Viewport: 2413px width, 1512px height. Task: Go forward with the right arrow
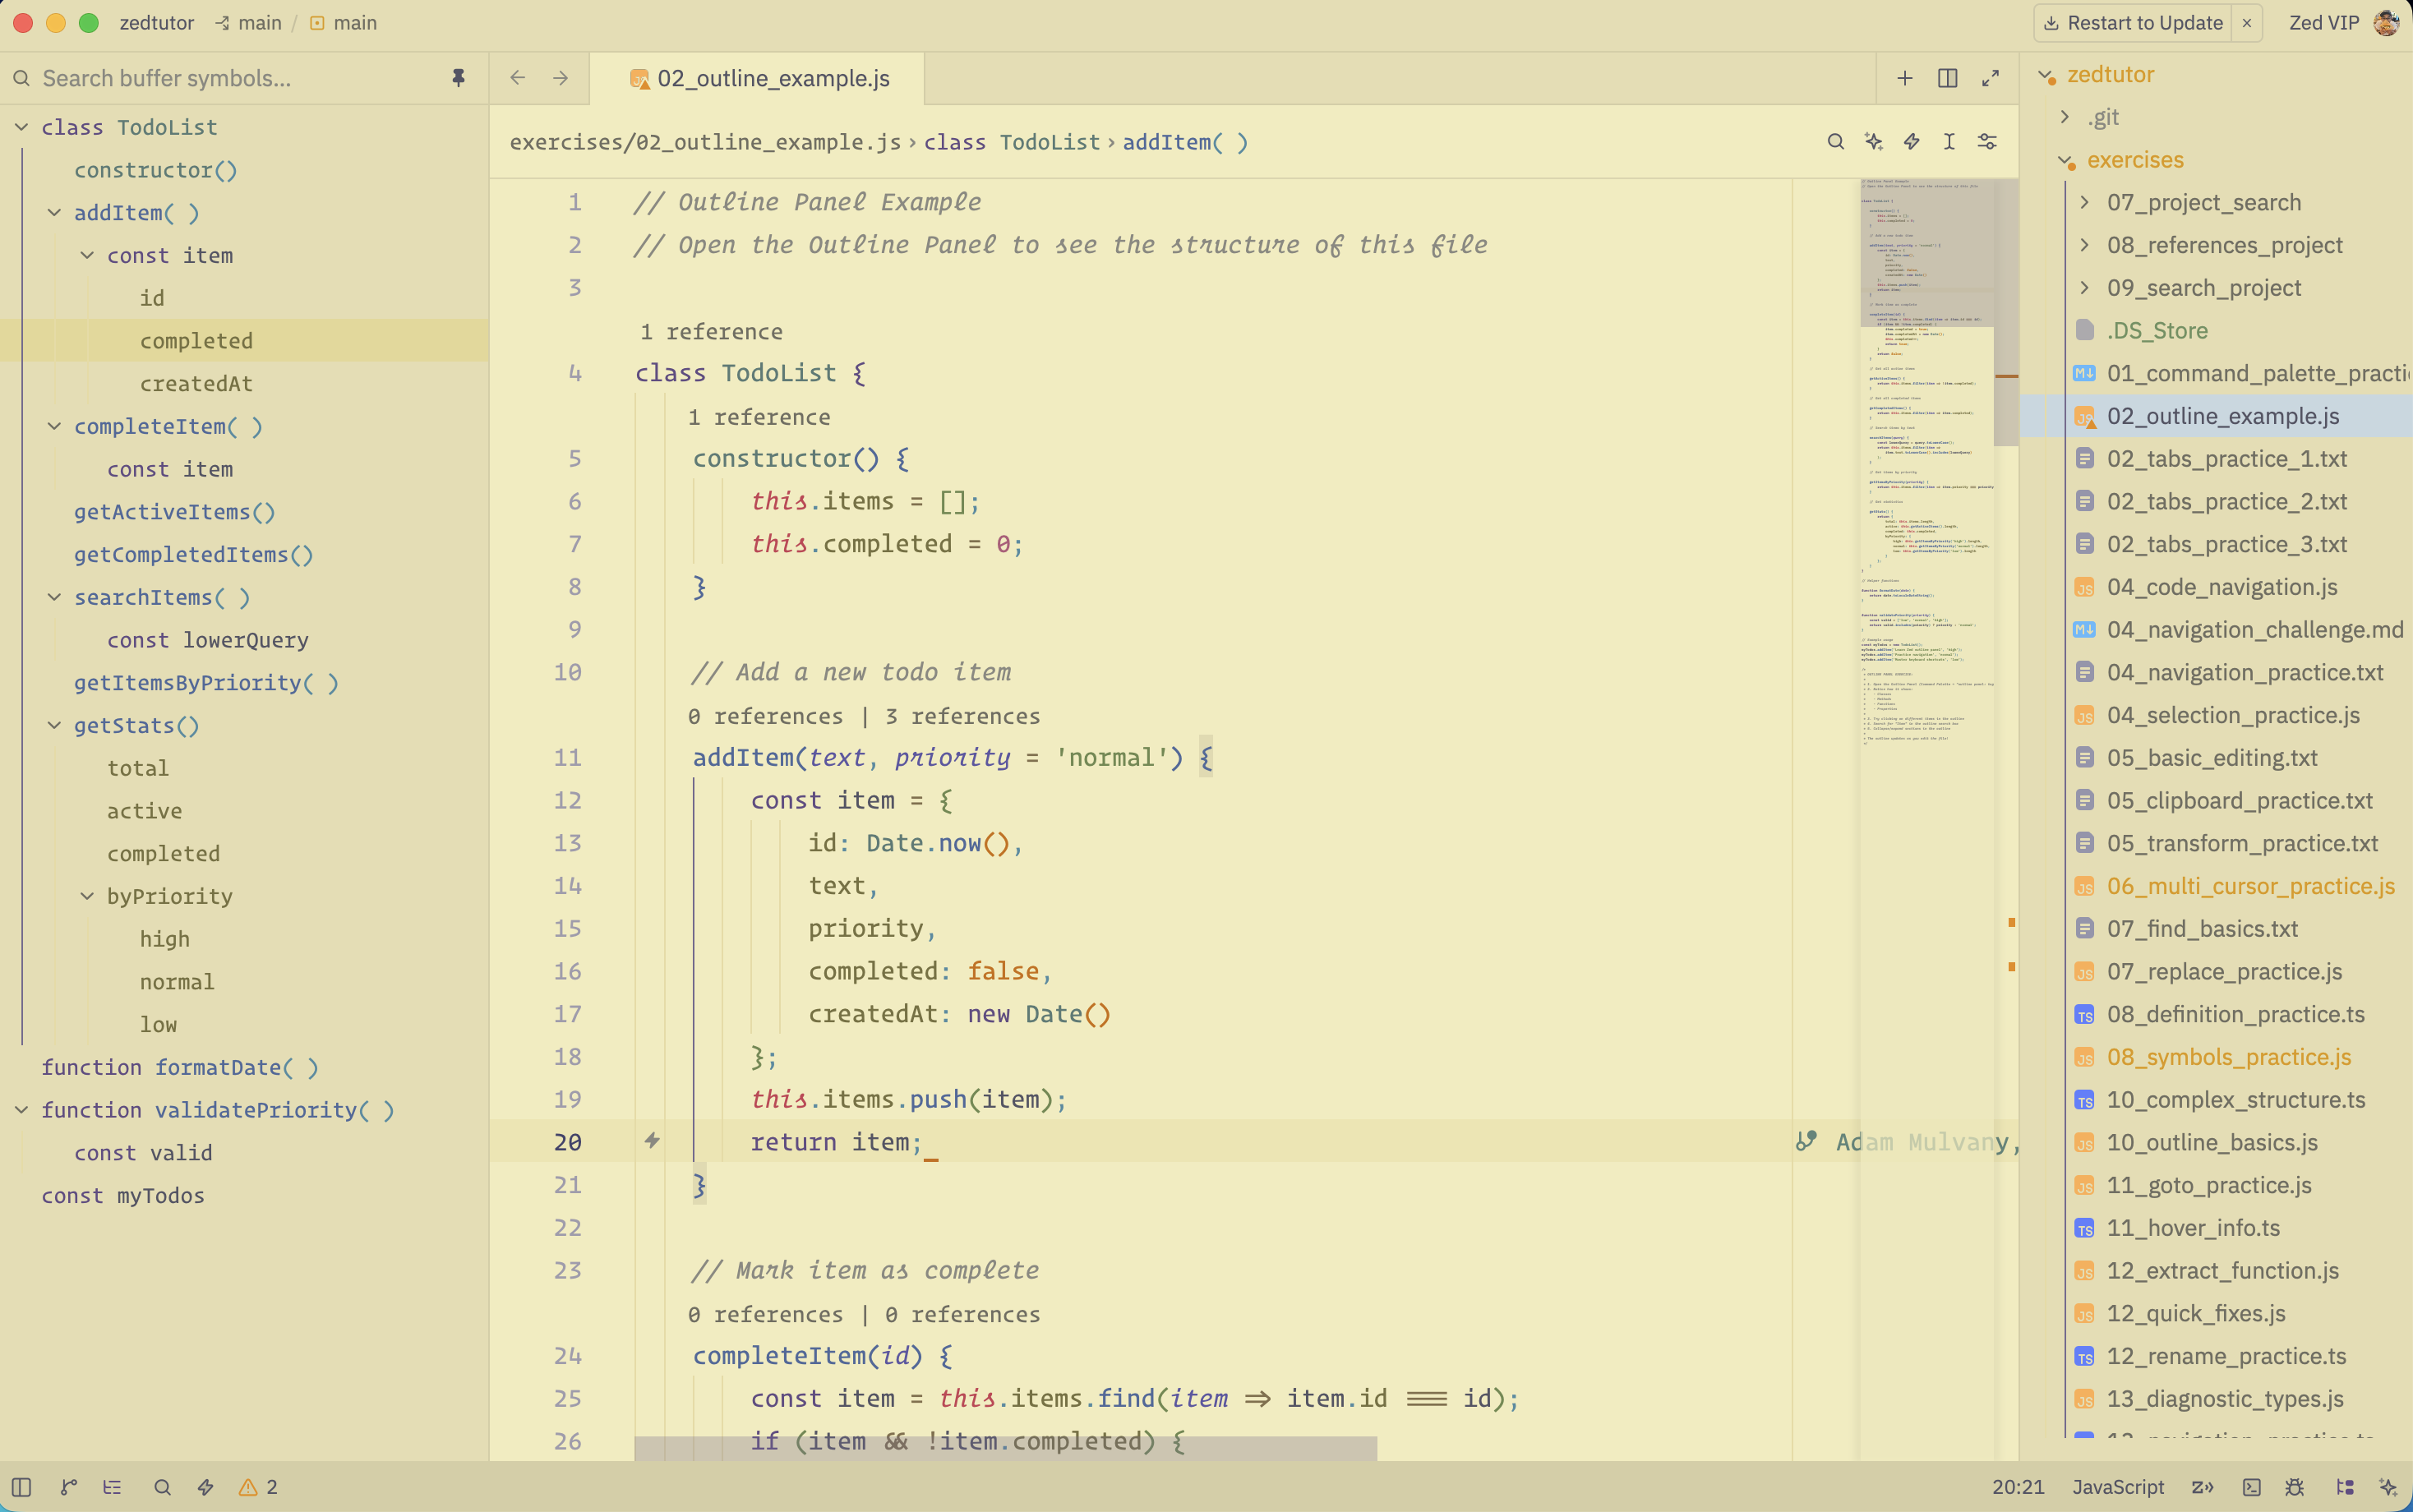pyautogui.click(x=560, y=78)
